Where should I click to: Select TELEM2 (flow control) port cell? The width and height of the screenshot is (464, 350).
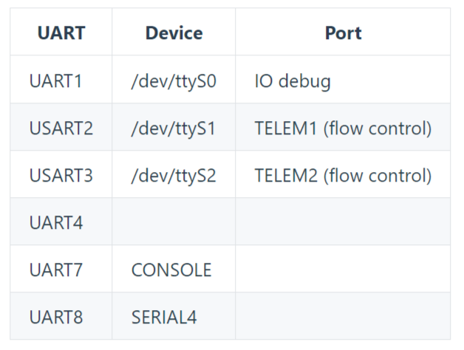[343, 176]
